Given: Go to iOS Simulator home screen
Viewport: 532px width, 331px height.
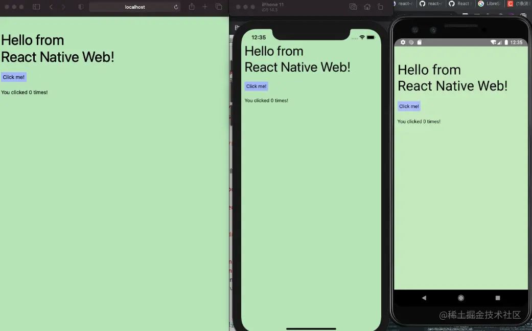Looking at the screenshot, I should tap(367, 7).
